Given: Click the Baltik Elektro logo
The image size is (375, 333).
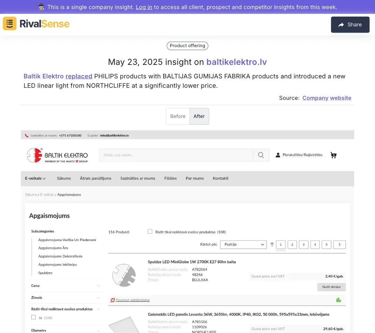Looking at the screenshot, I should click(57, 155).
